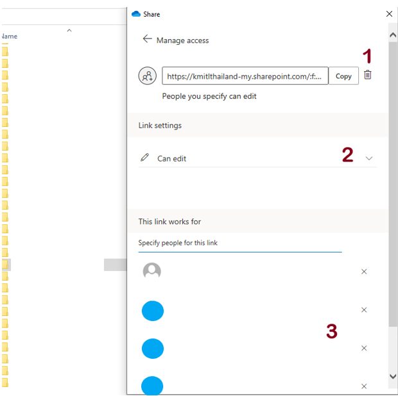
Task: Select the first blue user avatar
Action: (x=153, y=311)
